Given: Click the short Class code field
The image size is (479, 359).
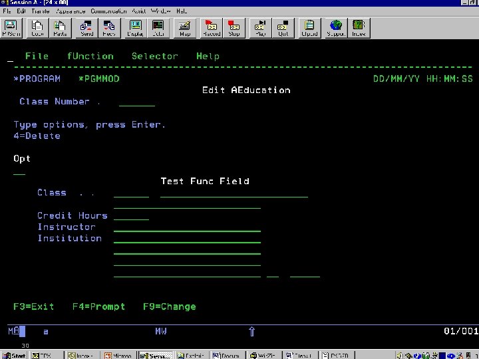Looking at the screenshot, I should click(x=131, y=193).
